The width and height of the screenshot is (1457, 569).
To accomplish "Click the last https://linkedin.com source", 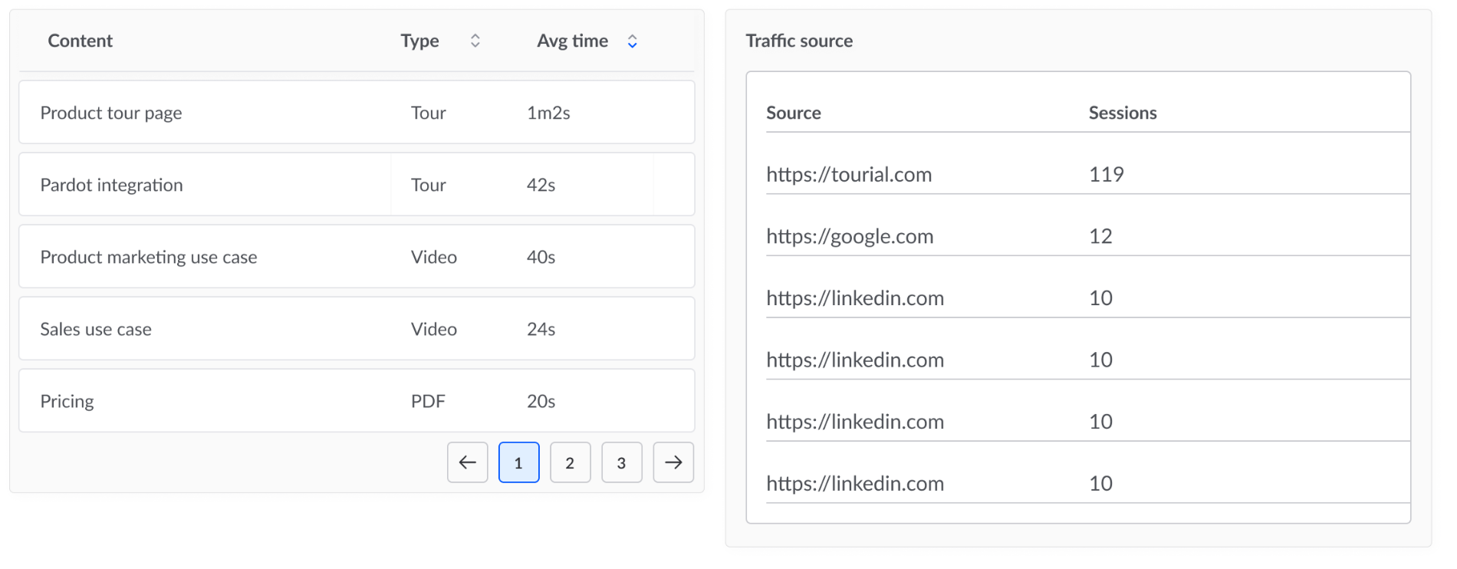I will (855, 484).
